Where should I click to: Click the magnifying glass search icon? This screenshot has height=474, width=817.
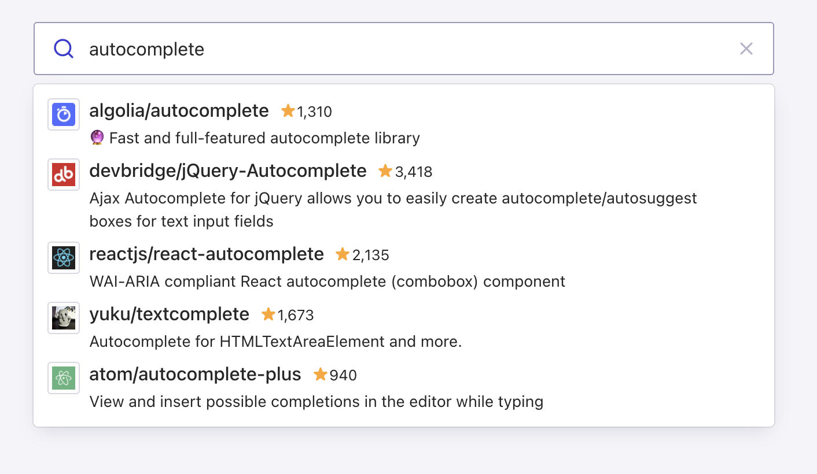click(x=63, y=49)
